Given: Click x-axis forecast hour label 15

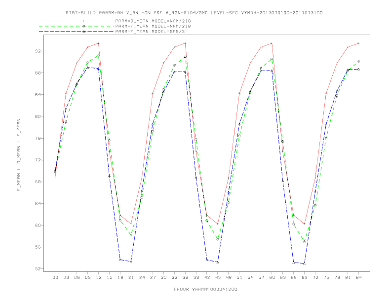Looking at the screenshot, I should [109, 277].
